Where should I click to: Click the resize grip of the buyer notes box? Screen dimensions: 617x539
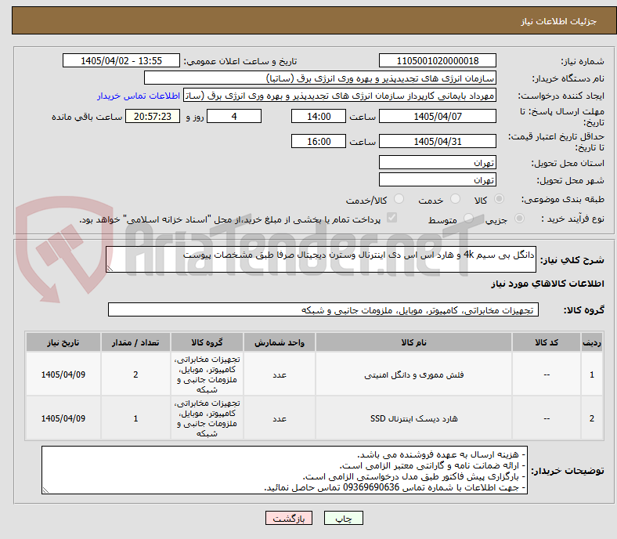(45, 490)
